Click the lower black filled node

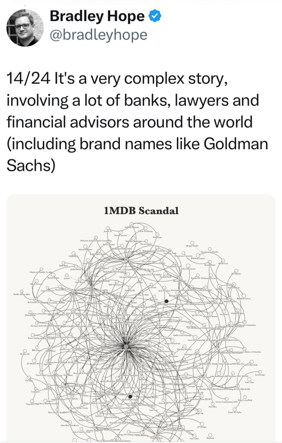pos(130,396)
